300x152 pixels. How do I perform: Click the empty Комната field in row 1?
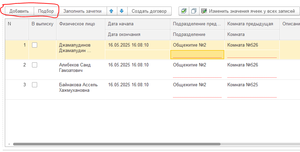252,54
